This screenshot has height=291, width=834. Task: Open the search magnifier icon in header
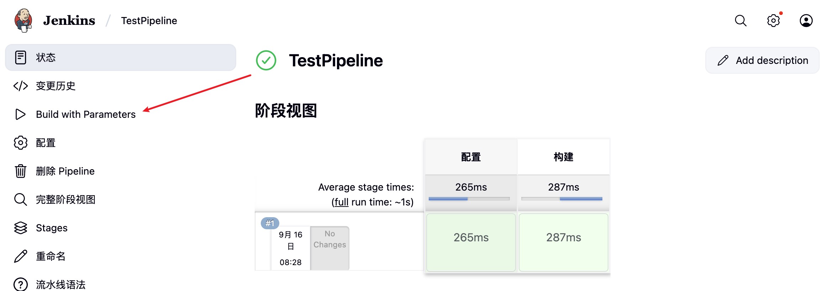740,21
